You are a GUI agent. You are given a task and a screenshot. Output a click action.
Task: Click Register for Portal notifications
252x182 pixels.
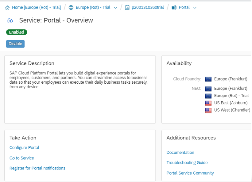(x=37, y=168)
